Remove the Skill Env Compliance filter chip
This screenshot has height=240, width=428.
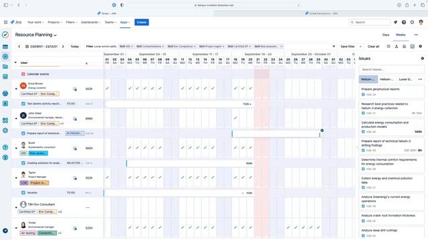click(195, 47)
